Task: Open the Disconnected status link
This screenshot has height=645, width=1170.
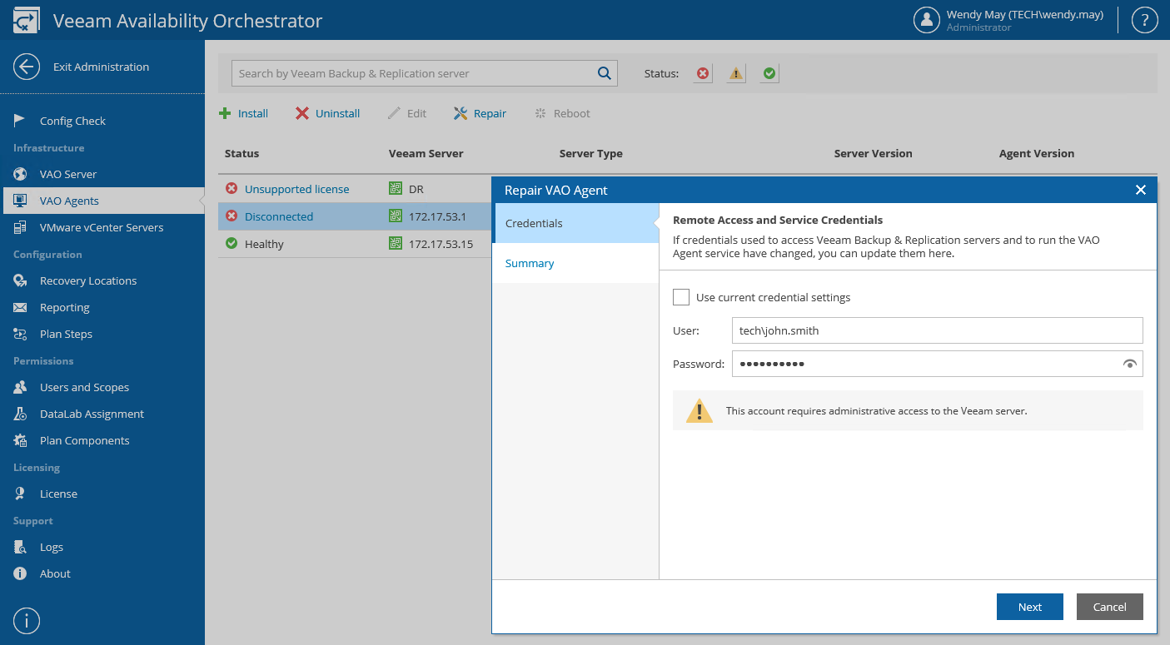Action: pos(279,216)
